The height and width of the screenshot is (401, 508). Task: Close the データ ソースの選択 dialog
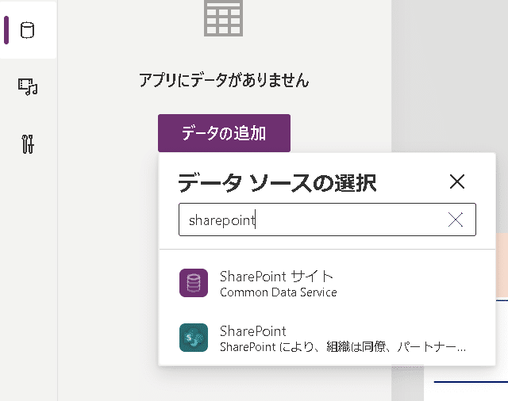[457, 181]
